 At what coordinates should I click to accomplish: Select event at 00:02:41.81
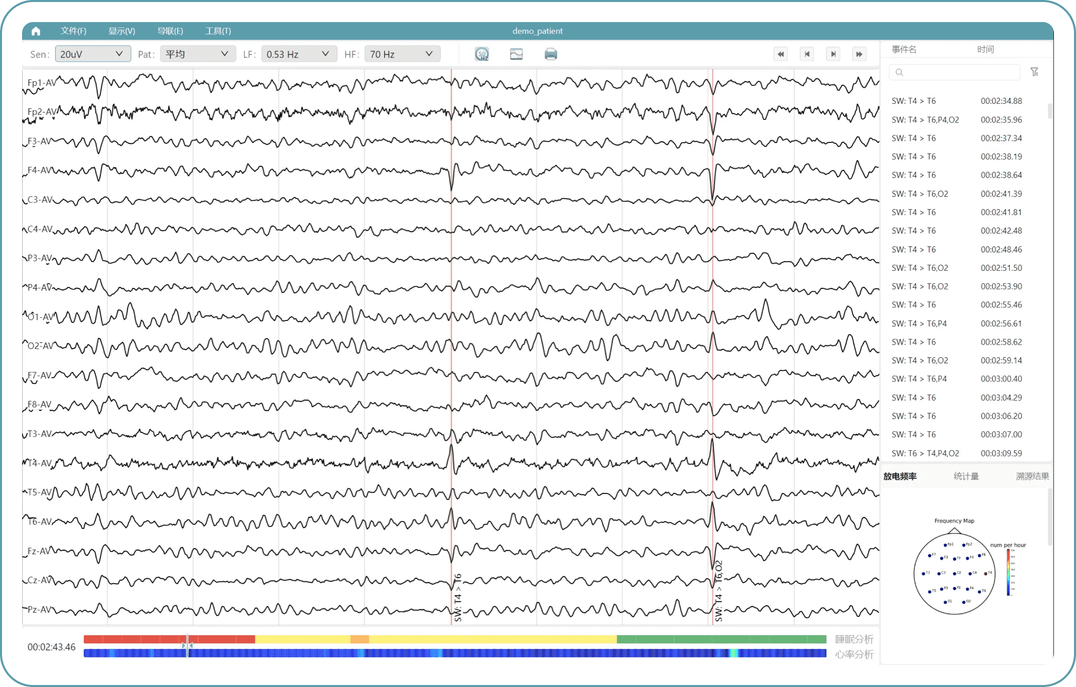click(957, 213)
